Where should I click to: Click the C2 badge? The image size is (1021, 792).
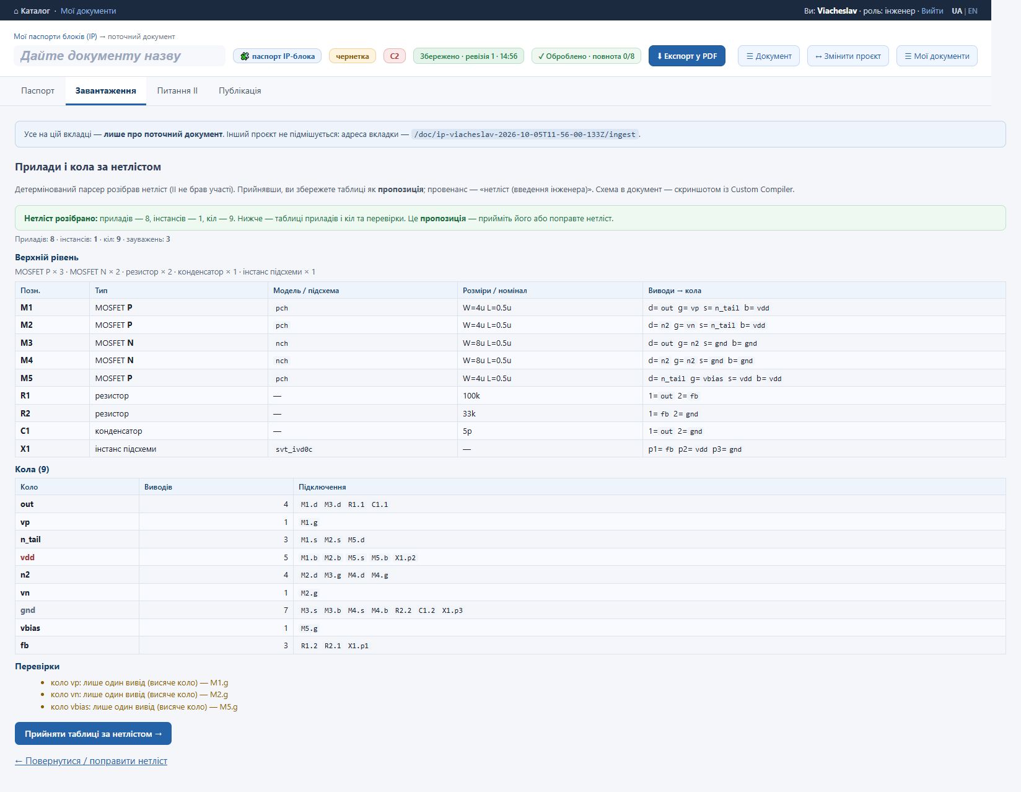coord(395,56)
